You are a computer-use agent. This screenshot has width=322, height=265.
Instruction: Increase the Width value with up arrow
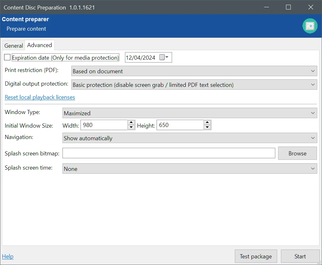pos(131,123)
